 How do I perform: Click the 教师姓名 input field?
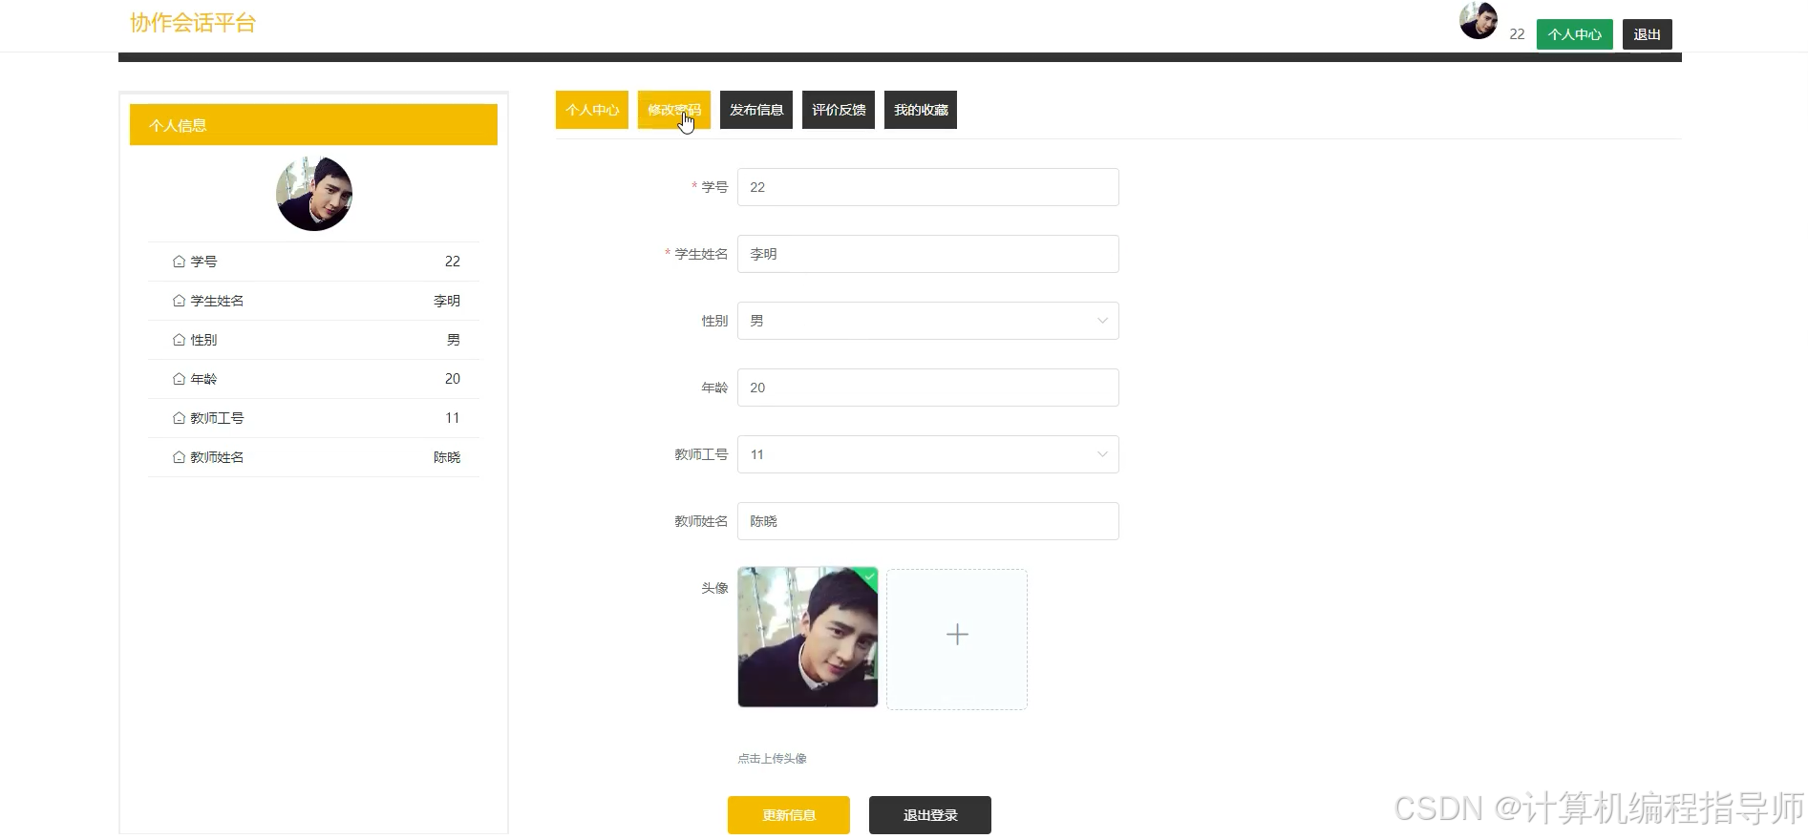point(928,521)
